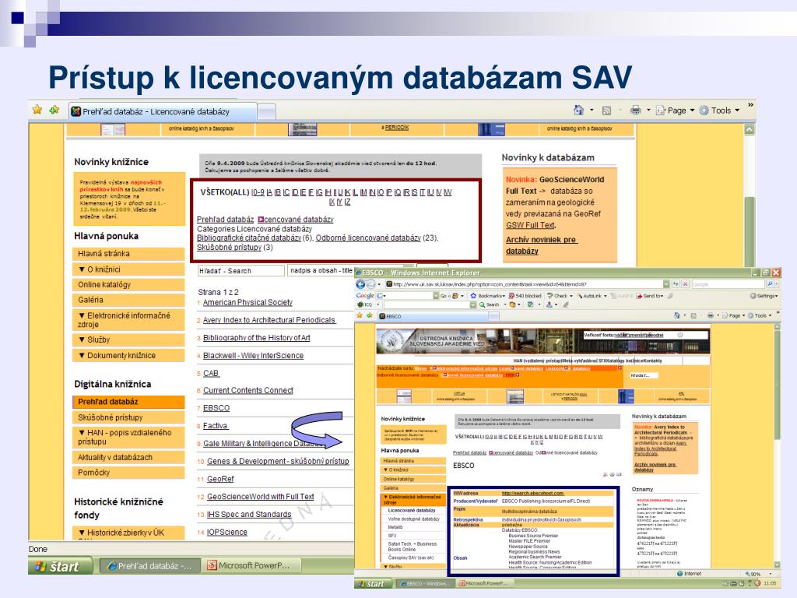This screenshot has width=797, height=598.
Task: Switch to Microsoft PowerP... on left taskbar
Action: tap(251, 565)
